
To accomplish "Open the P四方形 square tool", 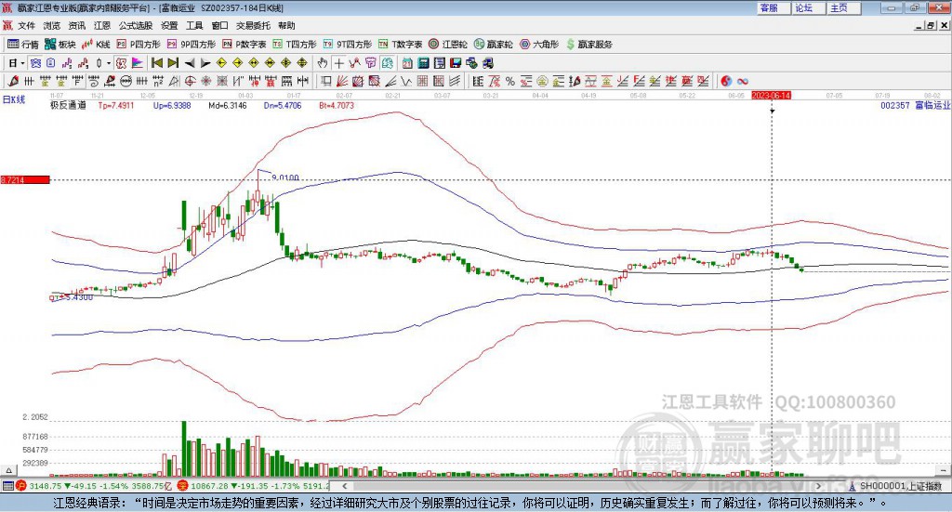I will click(x=139, y=45).
